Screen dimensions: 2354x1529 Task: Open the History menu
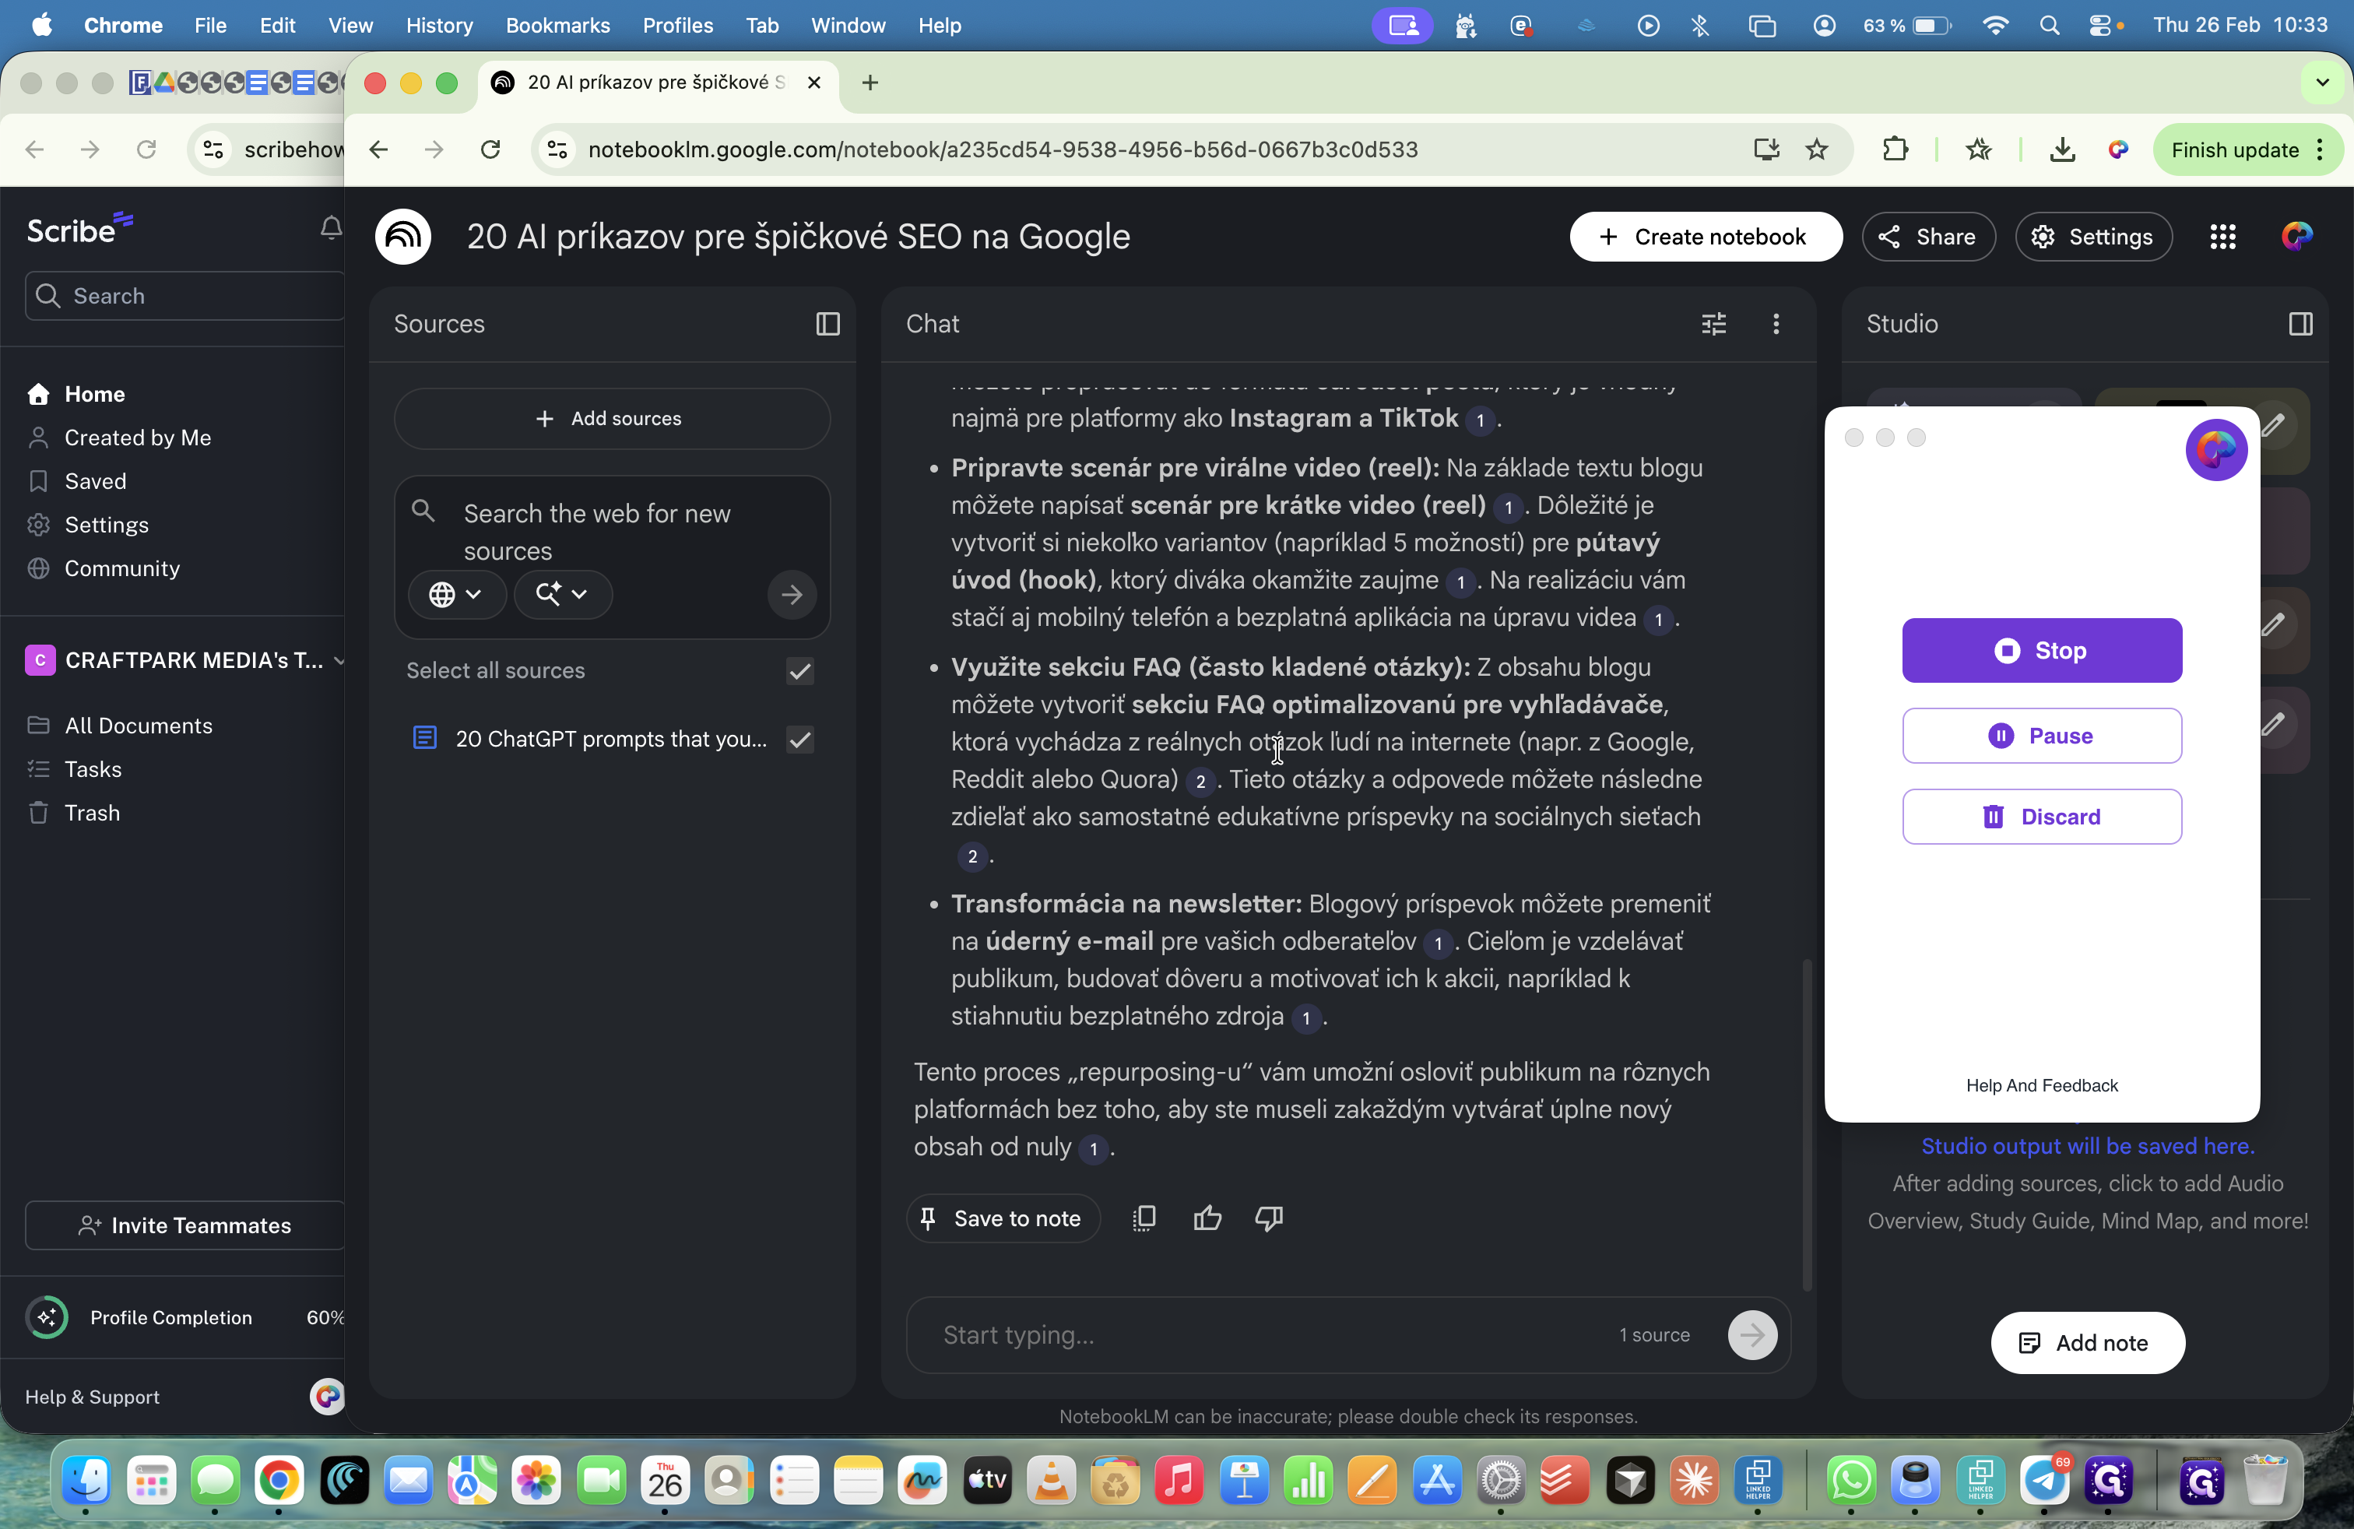[x=439, y=25]
